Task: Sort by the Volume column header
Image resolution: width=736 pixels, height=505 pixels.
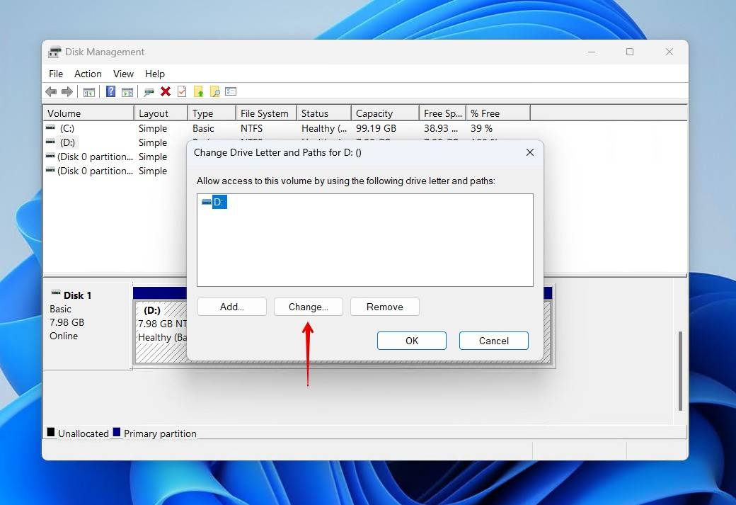Action: click(x=88, y=113)
